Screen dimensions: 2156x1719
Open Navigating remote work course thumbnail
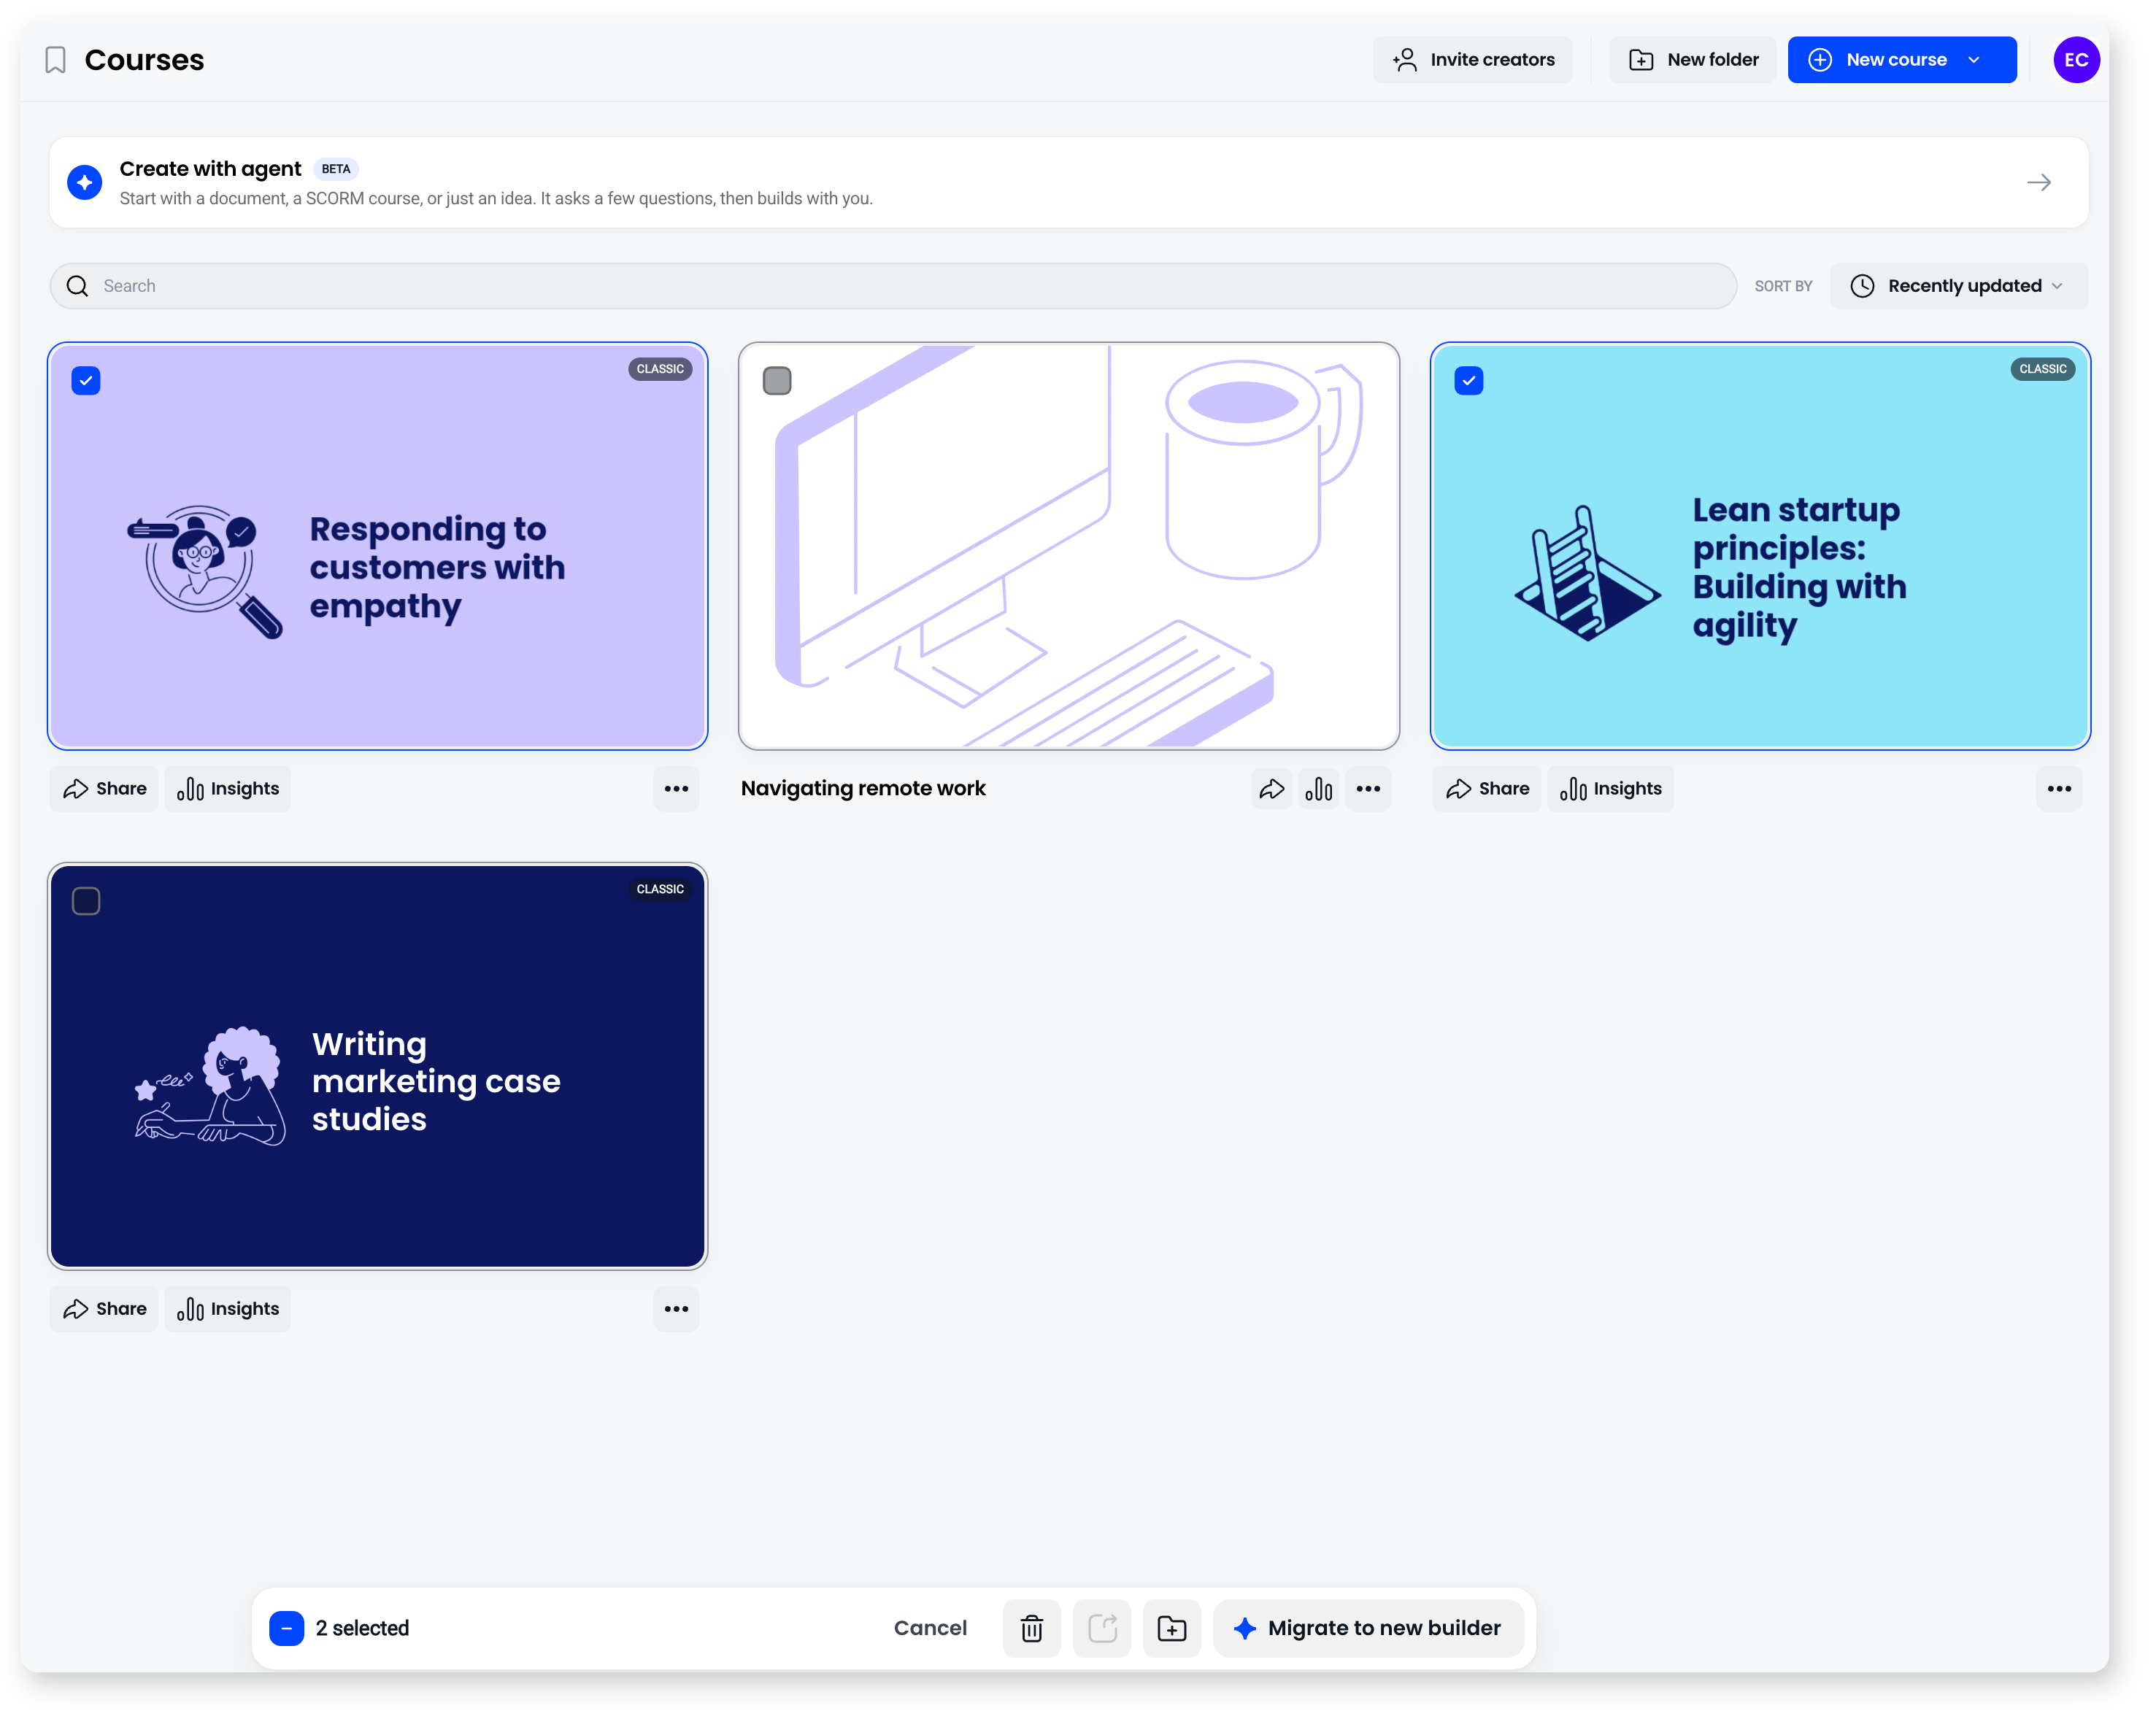[1069, 546]
